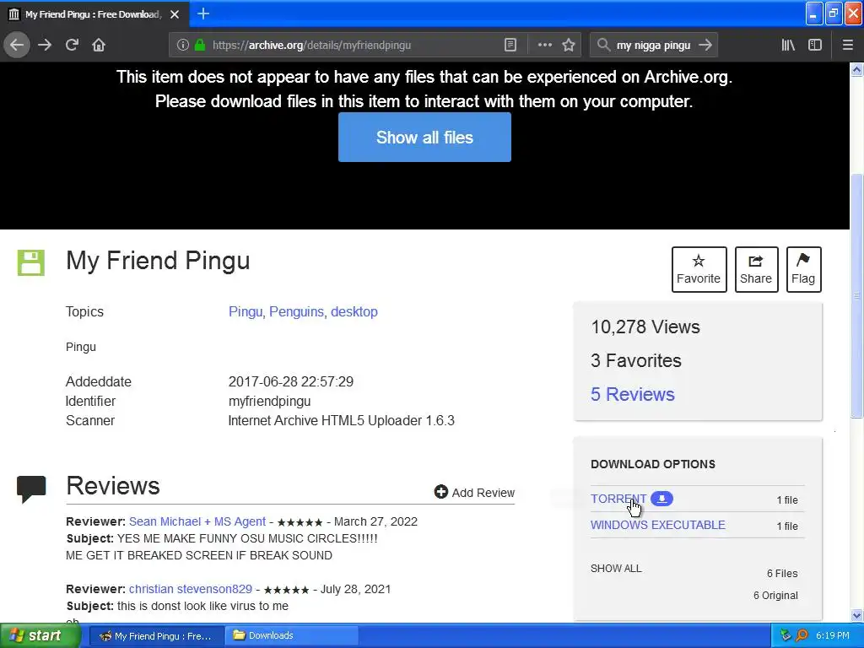The height and width of the screenshot is (648, 864).
Task: Bookmark this page with the star icon
Action: pyautogui.click(x=569, y=46)
